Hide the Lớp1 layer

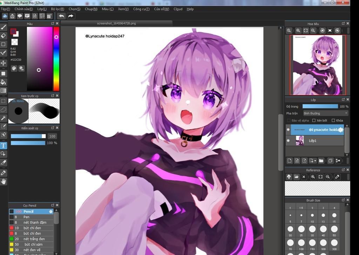point(288,141)
